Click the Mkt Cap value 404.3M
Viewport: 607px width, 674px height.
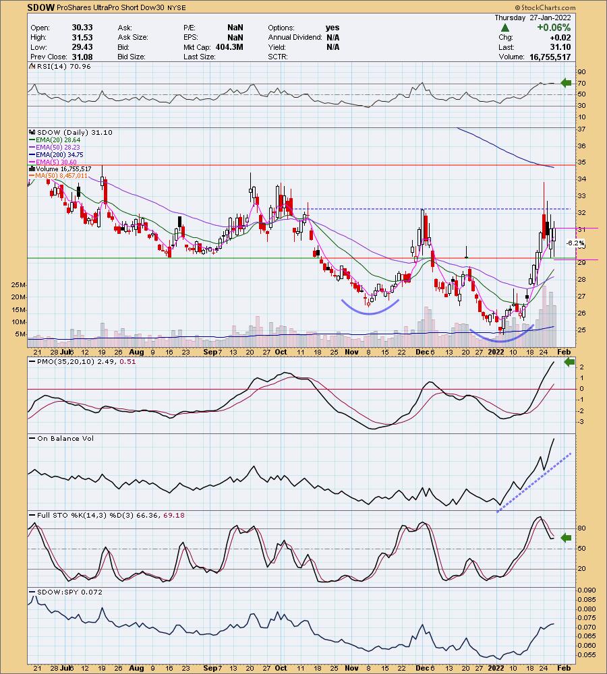tap(229, 47)
